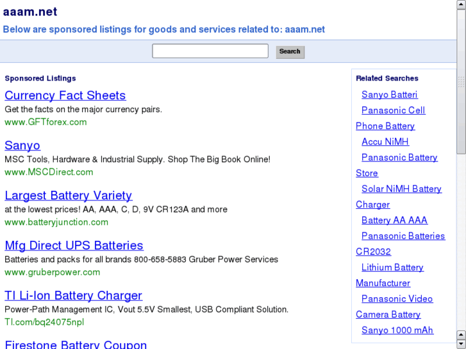466x349 pixels.
Task: Select the Sanyo Batteri related search
Action: pos(390,95)
